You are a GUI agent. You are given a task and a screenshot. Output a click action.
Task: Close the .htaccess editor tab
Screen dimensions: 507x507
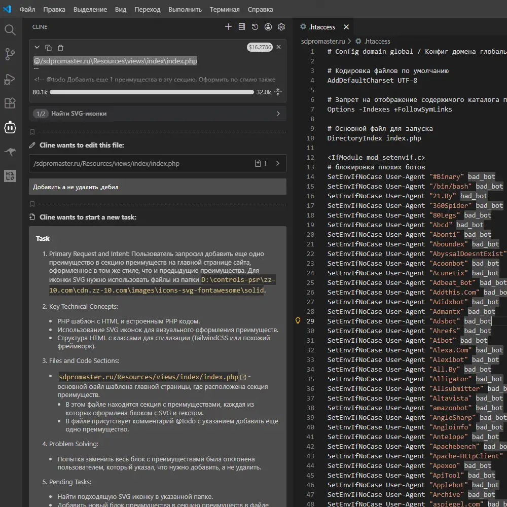(346, 27)
